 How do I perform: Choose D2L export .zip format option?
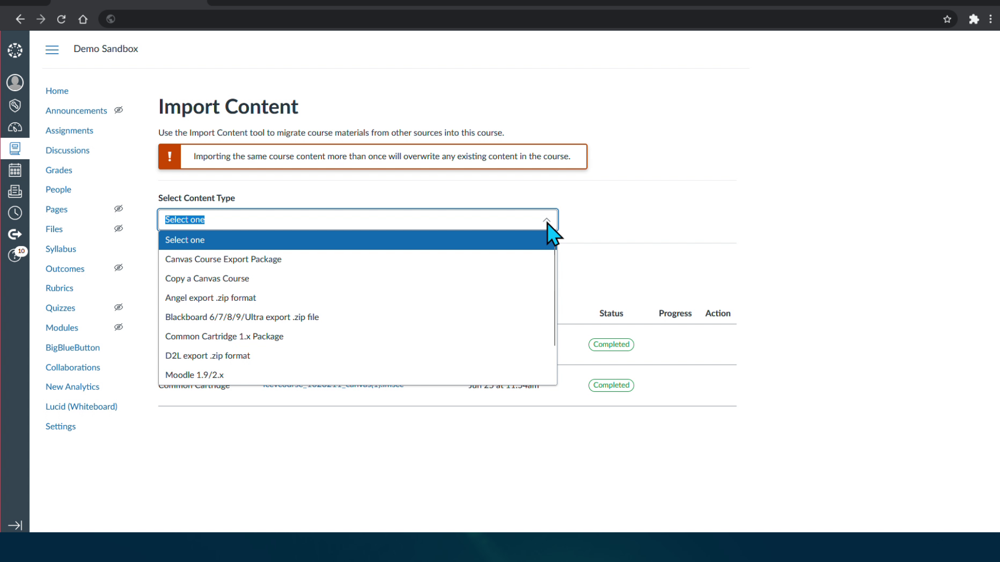coord(357,355)
